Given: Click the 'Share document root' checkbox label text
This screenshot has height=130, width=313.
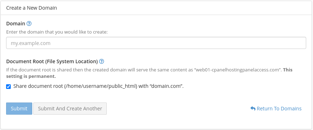Looking at the screenshot, I should (x=98, y=86).
